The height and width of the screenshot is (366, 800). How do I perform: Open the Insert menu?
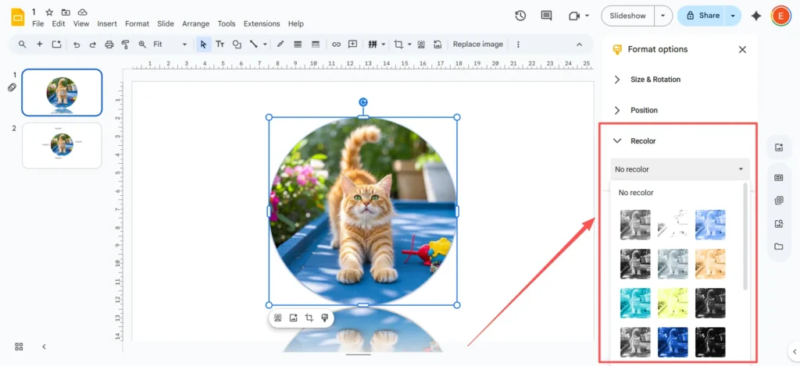click(107, 24)
